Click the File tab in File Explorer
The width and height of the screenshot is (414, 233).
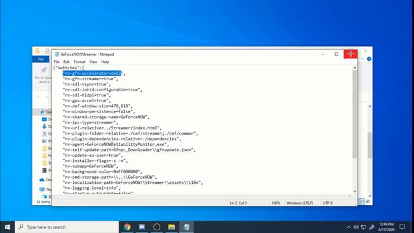click(x=41, y=59)
